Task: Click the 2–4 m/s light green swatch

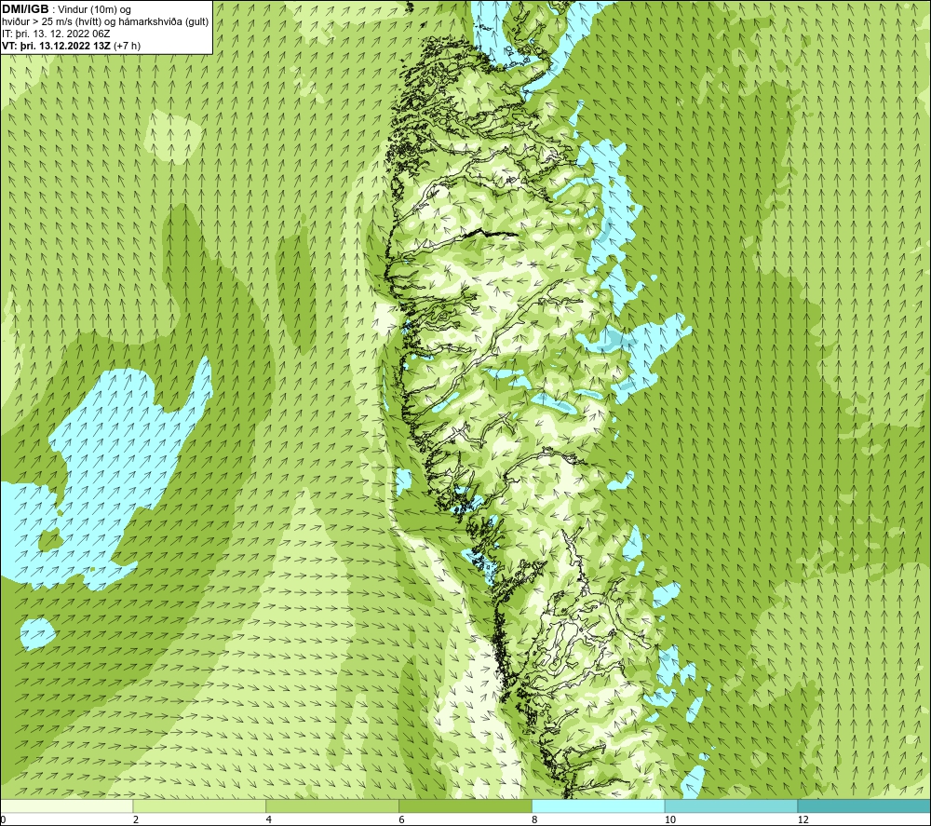Action: 199,806
